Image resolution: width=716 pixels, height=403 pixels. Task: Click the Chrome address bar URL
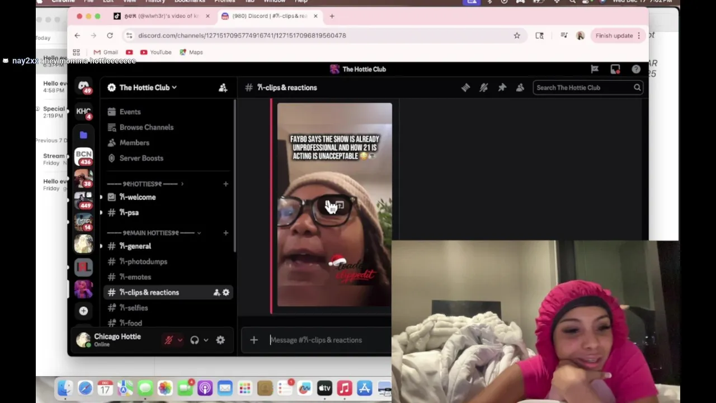[x=242, y=35]
